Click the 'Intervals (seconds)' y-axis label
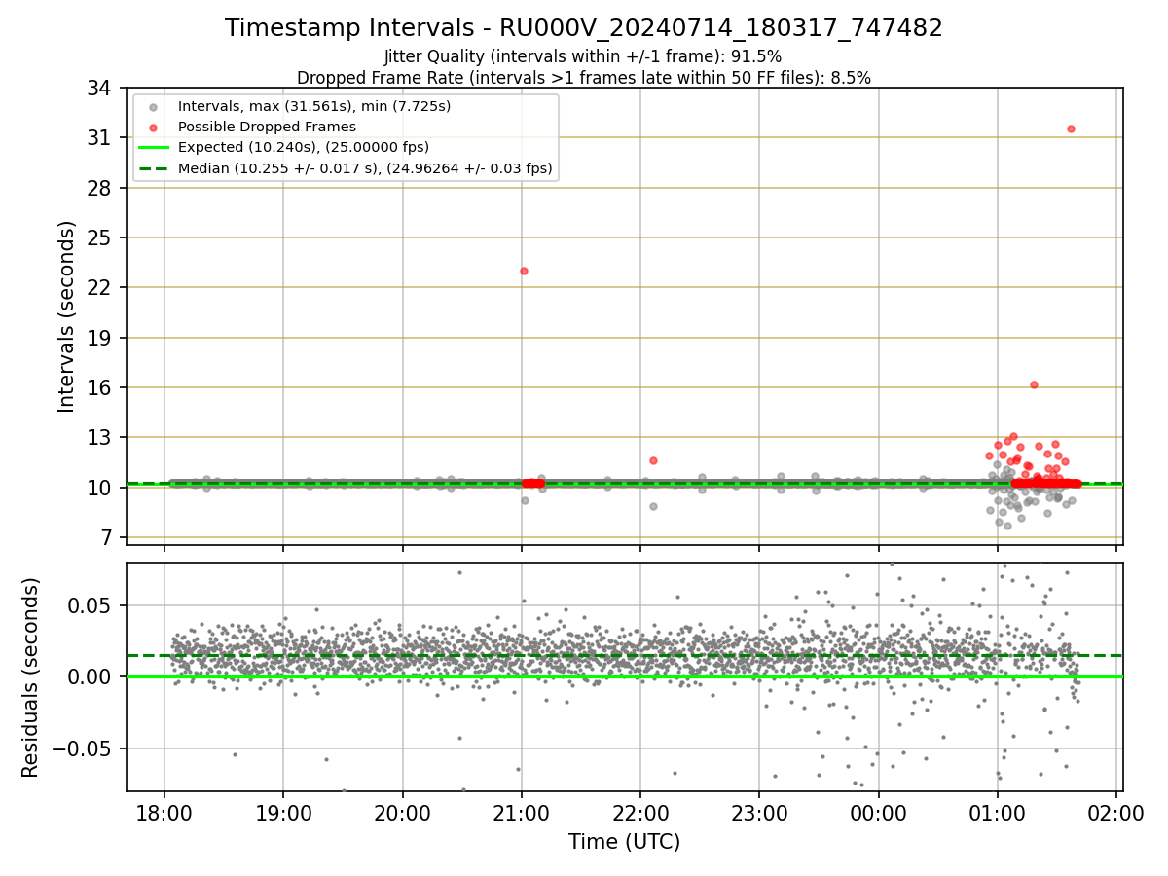This screenshot has width=1168, height=876. (66, 316)
